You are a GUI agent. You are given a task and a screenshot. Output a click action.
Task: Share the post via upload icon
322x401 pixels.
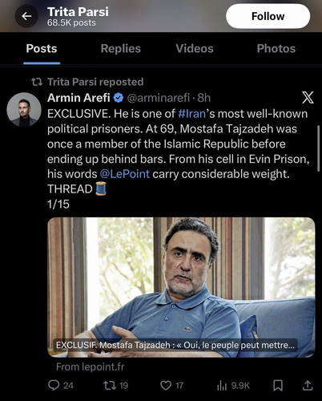point(308,385)
